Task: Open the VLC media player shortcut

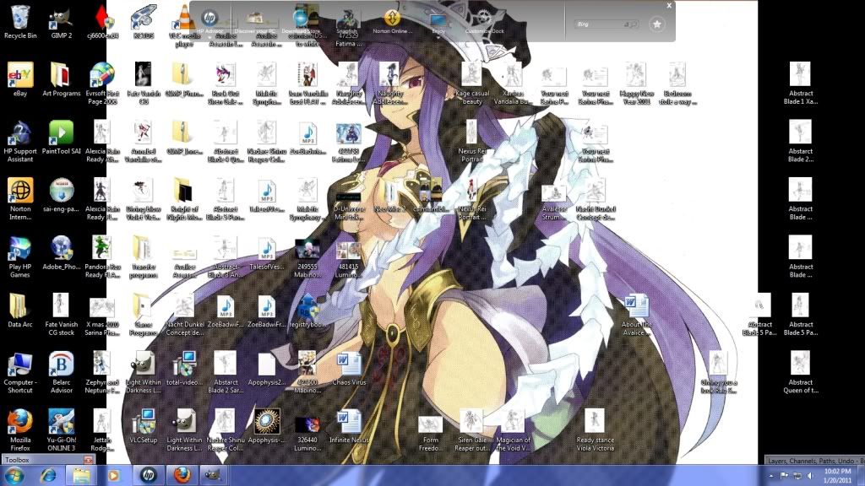Action: click(x=184, y=17)
